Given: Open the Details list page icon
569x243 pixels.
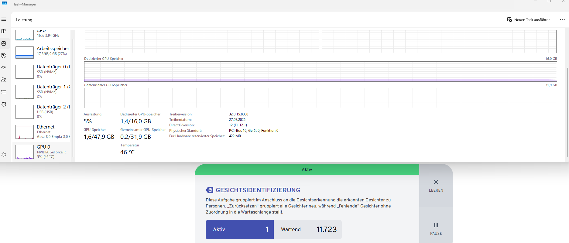Looking at the screenshot, I should (4, 92).
